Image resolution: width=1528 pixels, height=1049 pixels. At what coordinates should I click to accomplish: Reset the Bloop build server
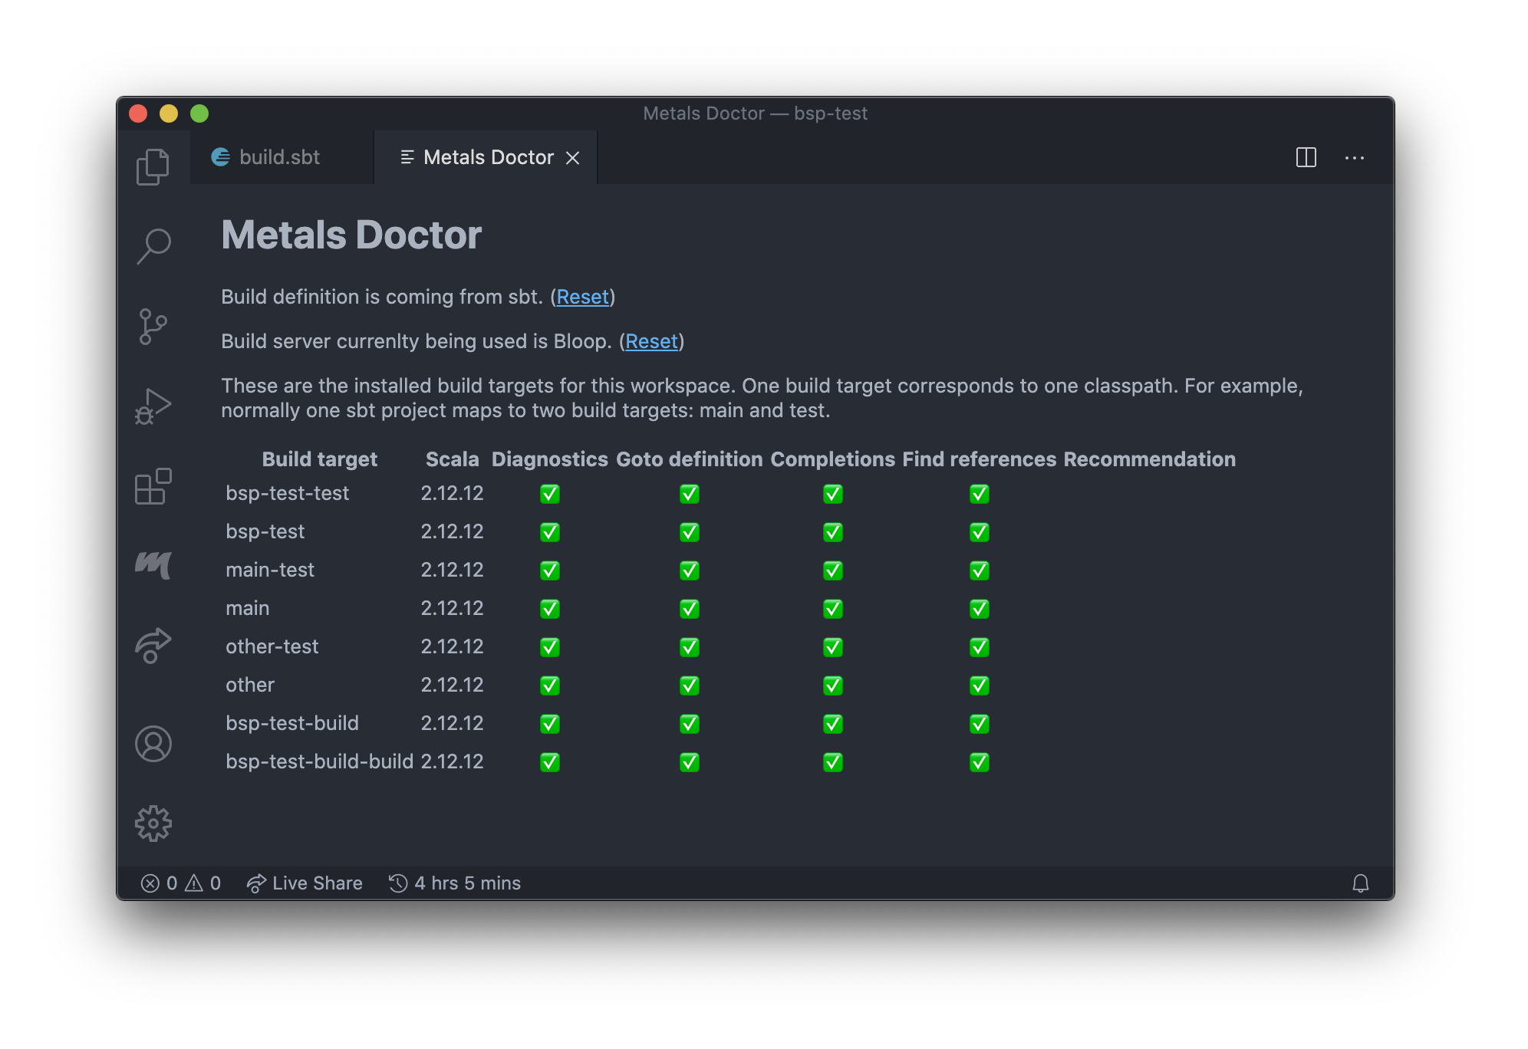[x=651, y=341]
